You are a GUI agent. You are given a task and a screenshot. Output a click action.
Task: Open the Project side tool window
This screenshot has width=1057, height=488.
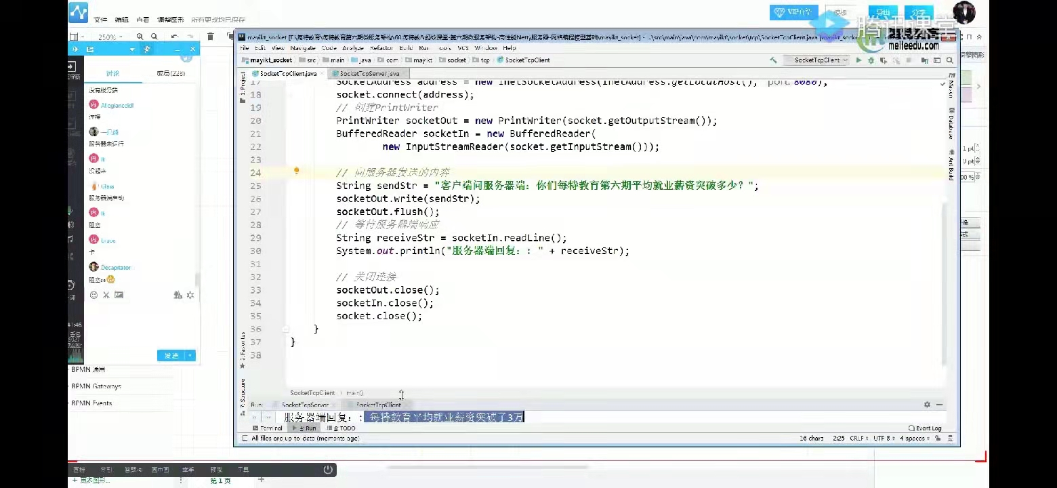tap(243, 87)
